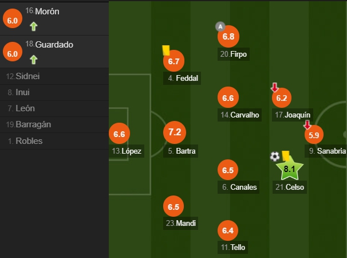Click Feddal's yellow card icon

pos(167,50)
